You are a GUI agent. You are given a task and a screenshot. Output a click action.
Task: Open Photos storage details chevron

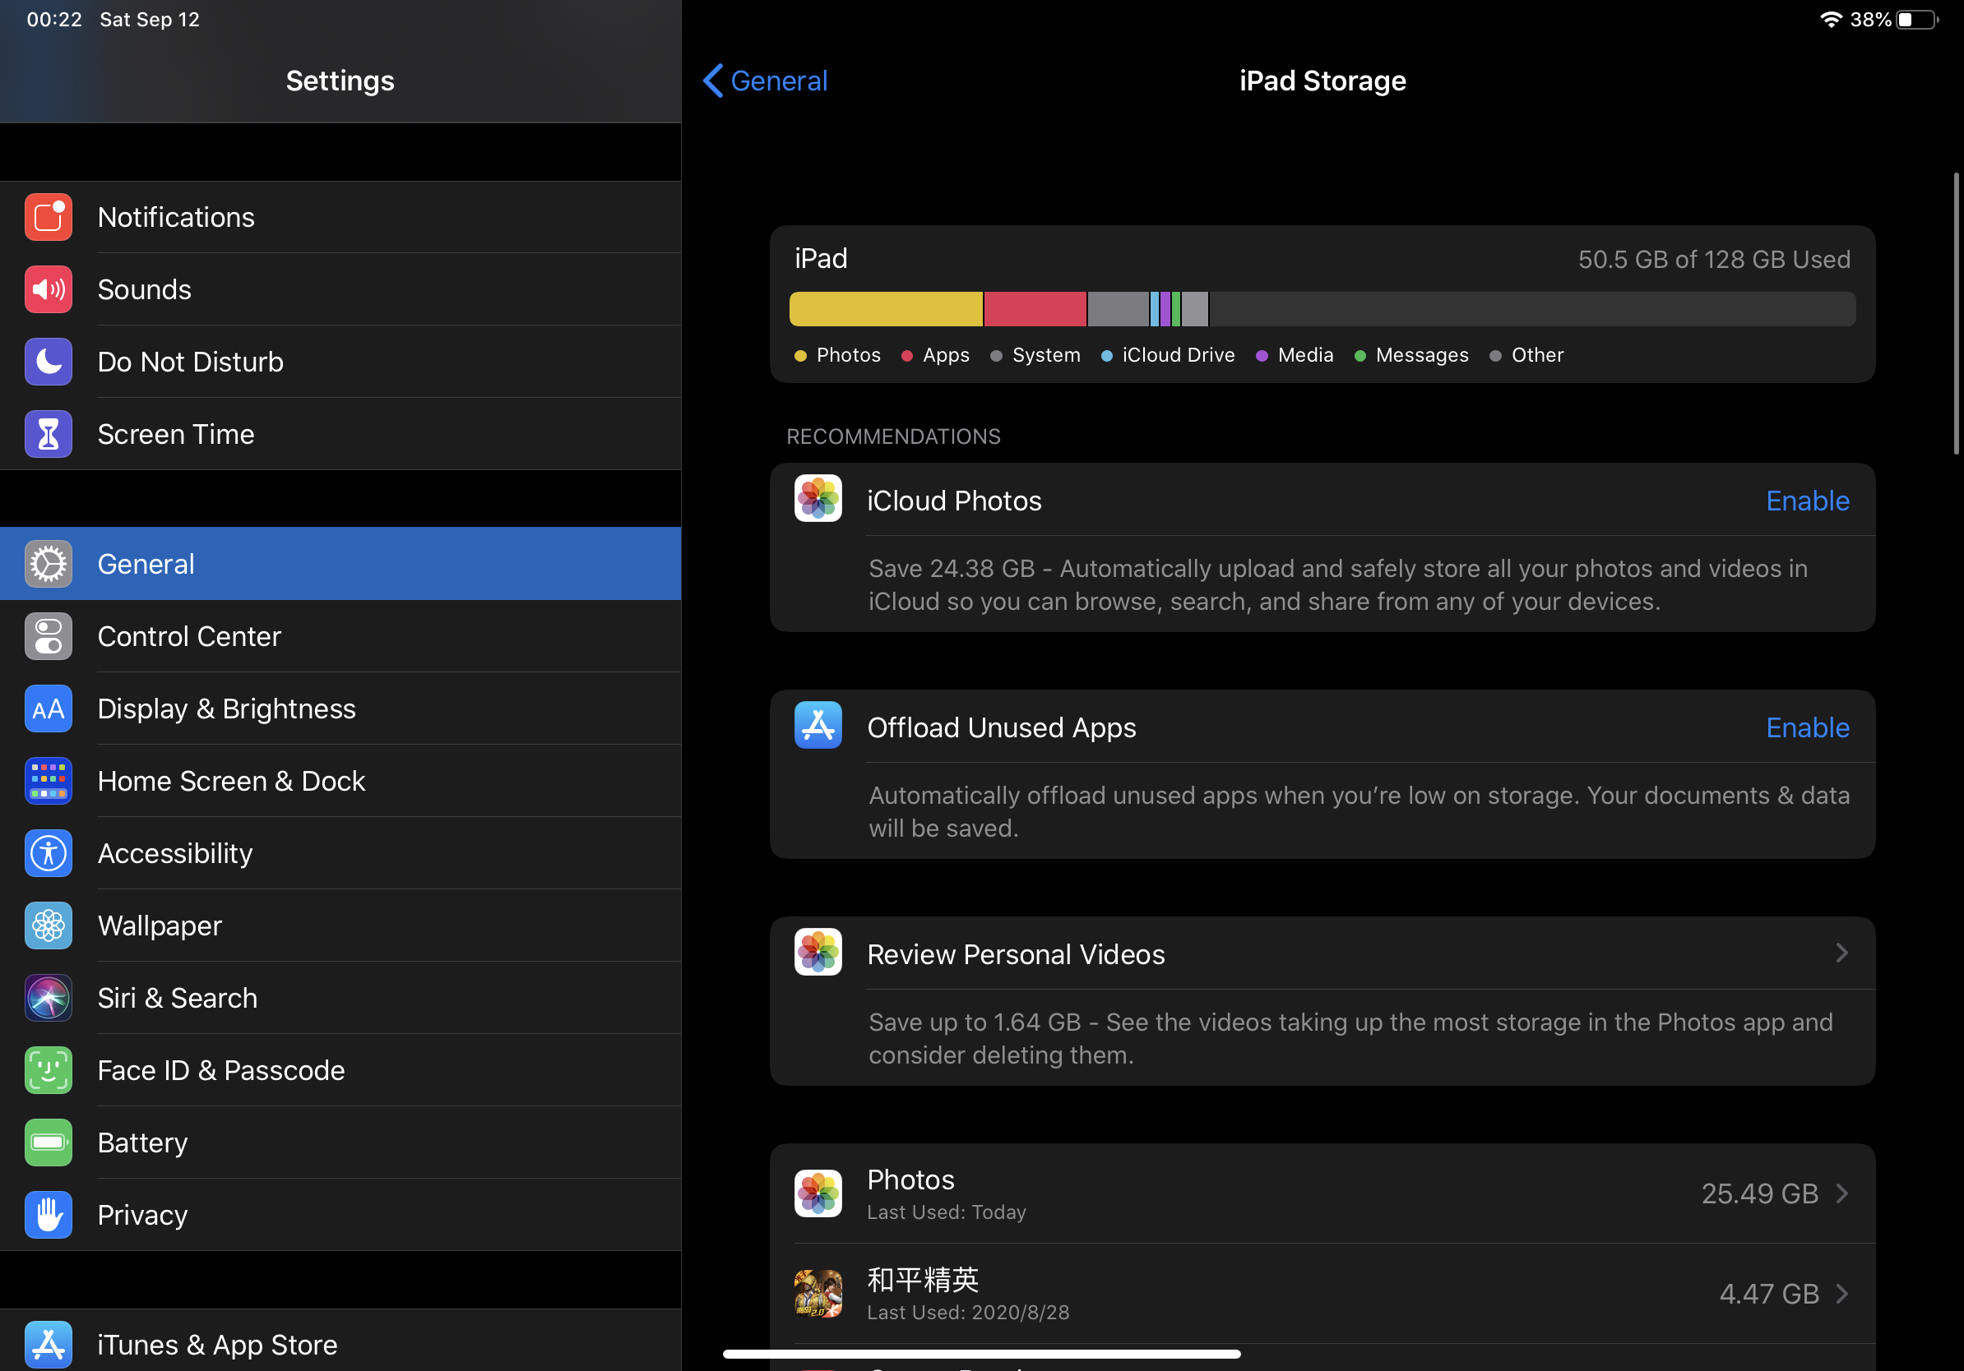1841,1193
